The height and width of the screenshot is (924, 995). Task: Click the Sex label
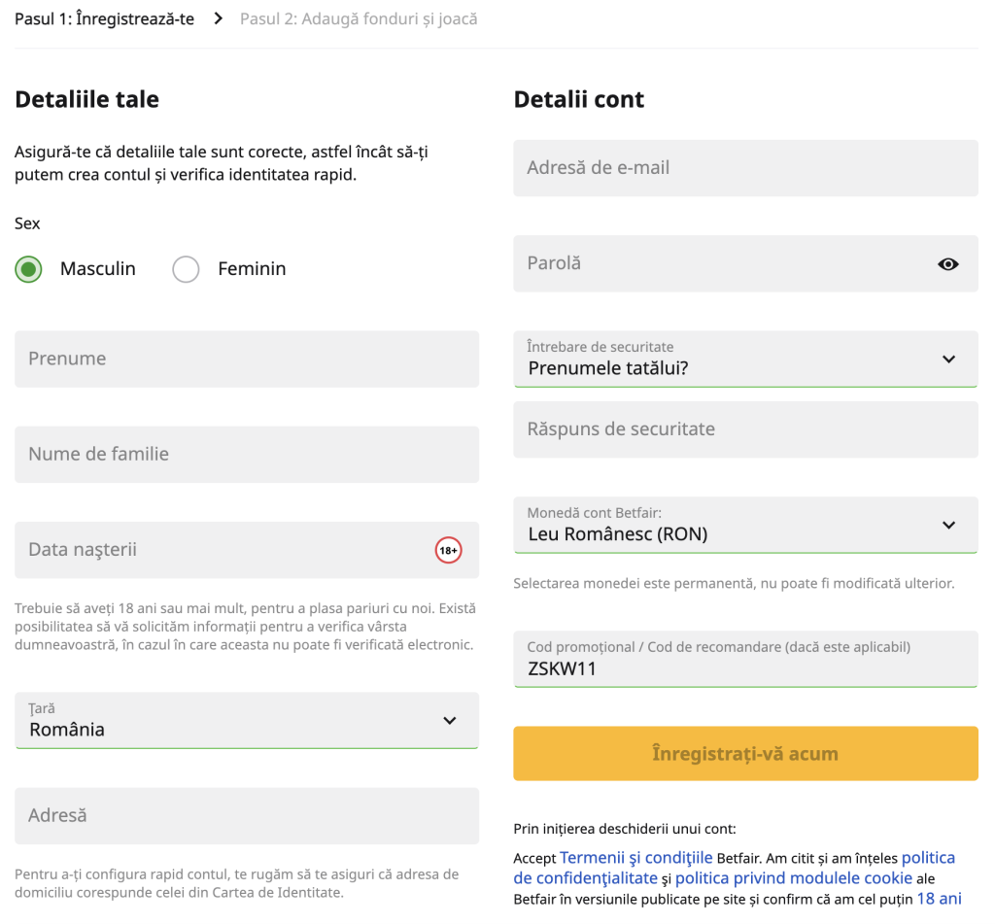click(27, 223)
